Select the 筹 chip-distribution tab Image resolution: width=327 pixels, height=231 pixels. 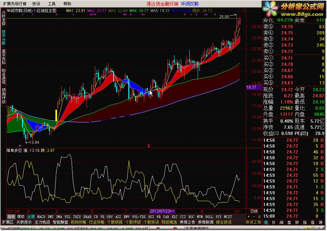(x=320, y=223)
